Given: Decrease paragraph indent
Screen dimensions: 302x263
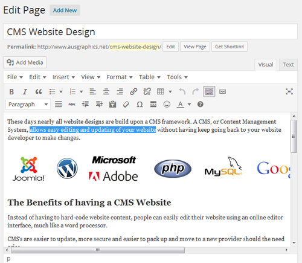Looking at the screenshot, I should point(85,105).
